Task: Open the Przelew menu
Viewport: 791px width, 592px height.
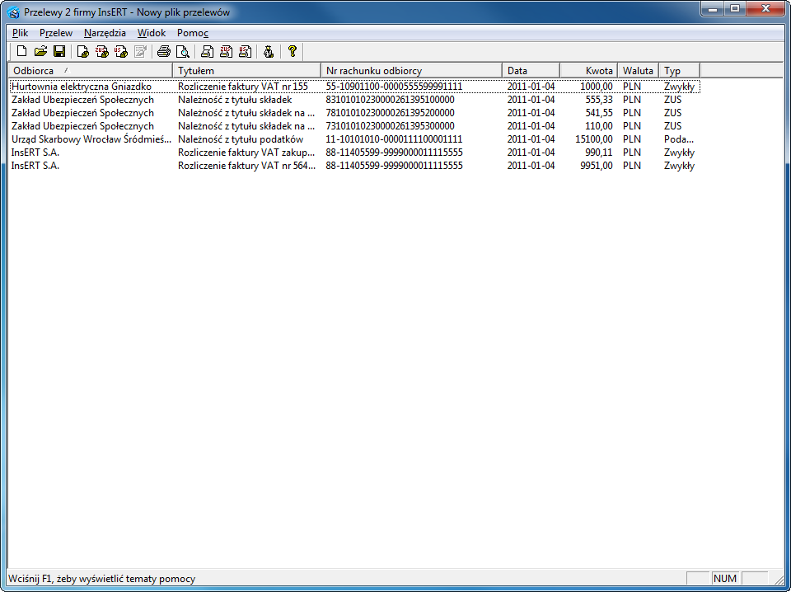Action: [x=56, y=33]
